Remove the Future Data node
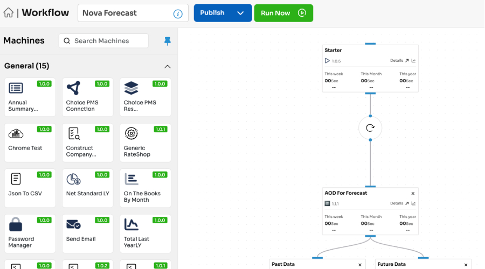This screenshot has width=485, height=269. [x=466, y=265]
